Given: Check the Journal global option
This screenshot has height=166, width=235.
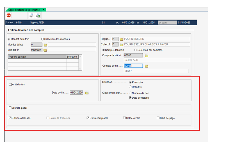Looking at the screenshot, I should (10, 108).
